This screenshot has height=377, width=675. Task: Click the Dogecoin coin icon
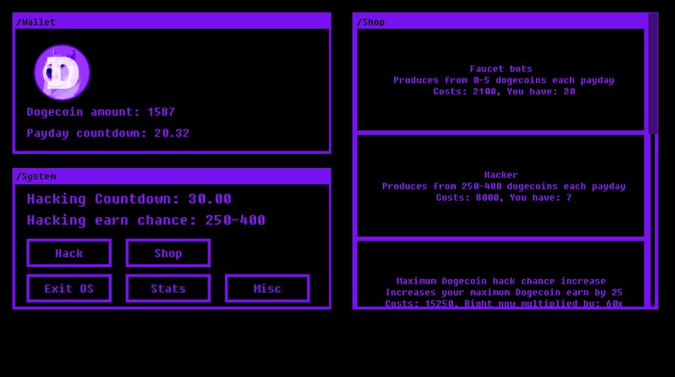click(62, 72)
